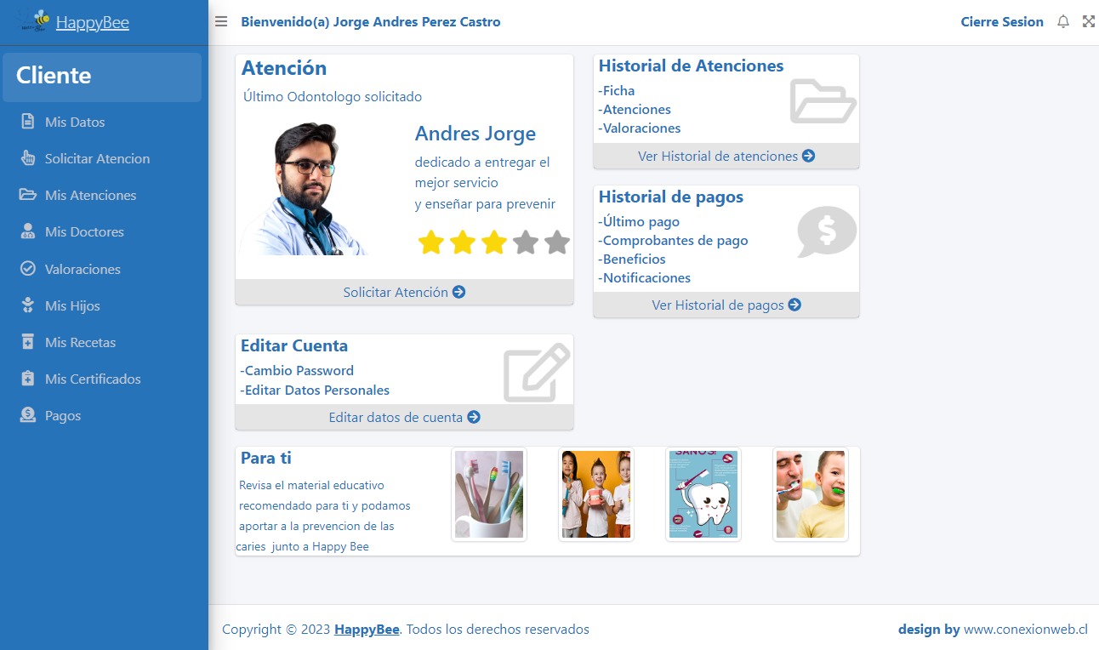Click Cierre Sesion link
The width and height of the screenshot is (1099, 650).
(x=1002, y=22)
